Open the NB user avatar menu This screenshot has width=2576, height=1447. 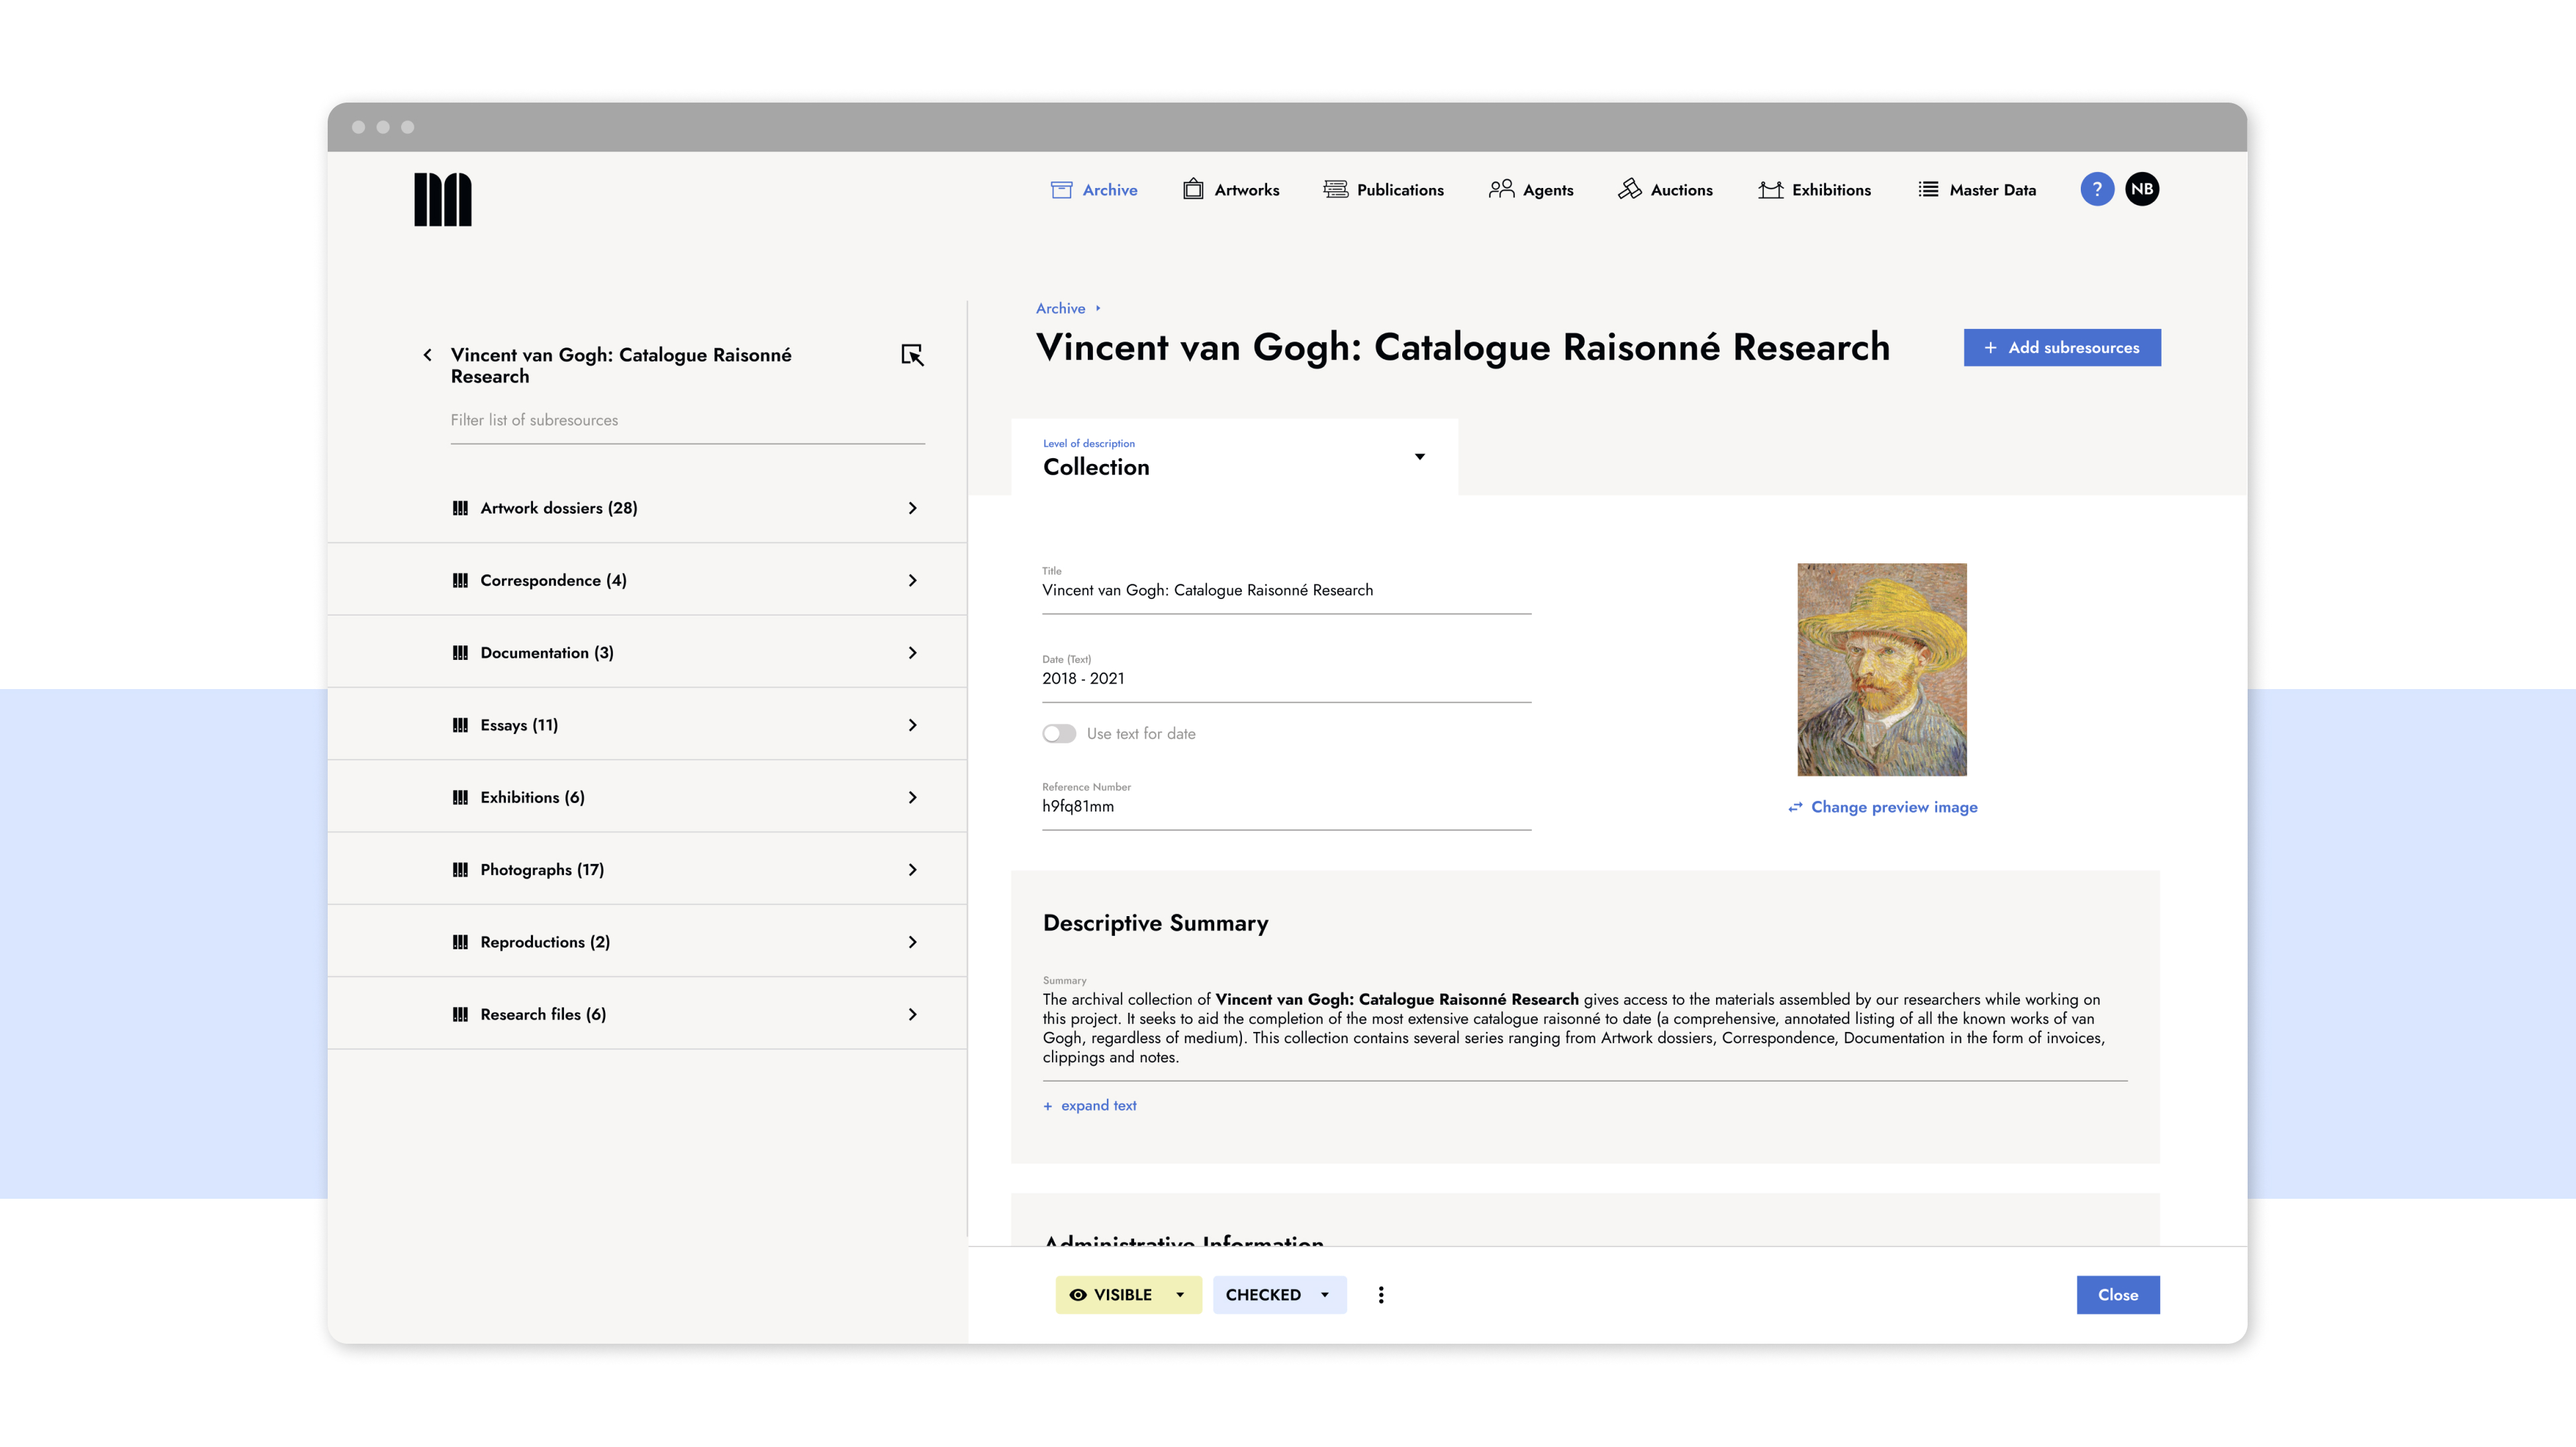click(2141, 189)
